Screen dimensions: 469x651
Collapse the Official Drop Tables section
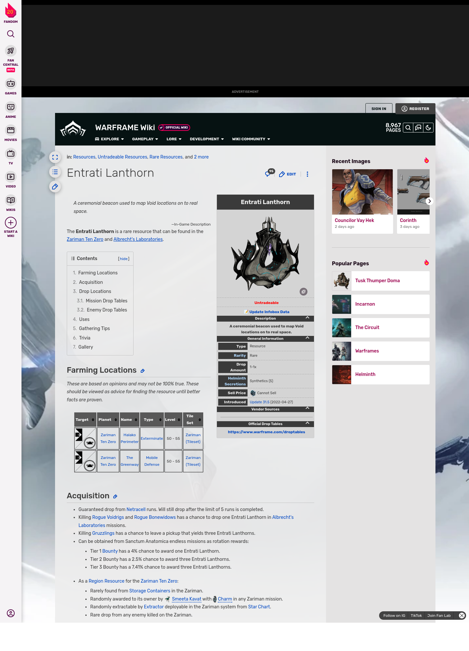(x=307, y=423)
